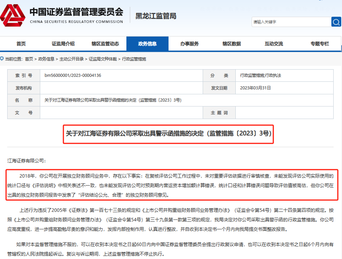This screenshot has height=259, width=342.
Task: Go to 证监局文种体裁 in the breadcrumb
Action: [103, 59]
